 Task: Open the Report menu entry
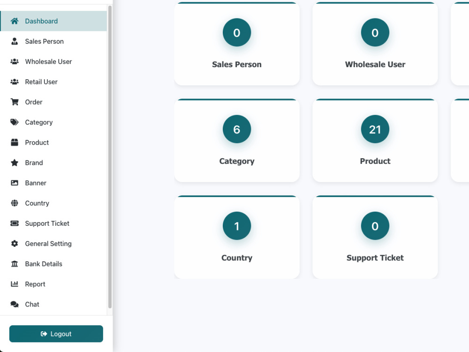coord(53,284)
